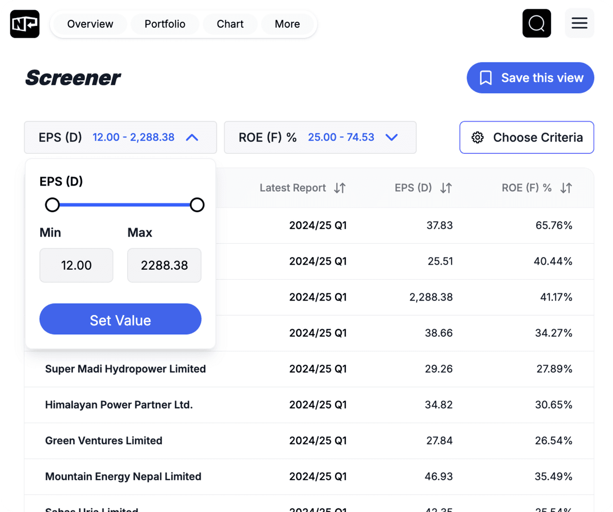Sort the ROE (F) % column

565,188
